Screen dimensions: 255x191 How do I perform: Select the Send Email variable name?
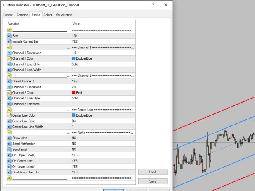[x=20, y=150]
